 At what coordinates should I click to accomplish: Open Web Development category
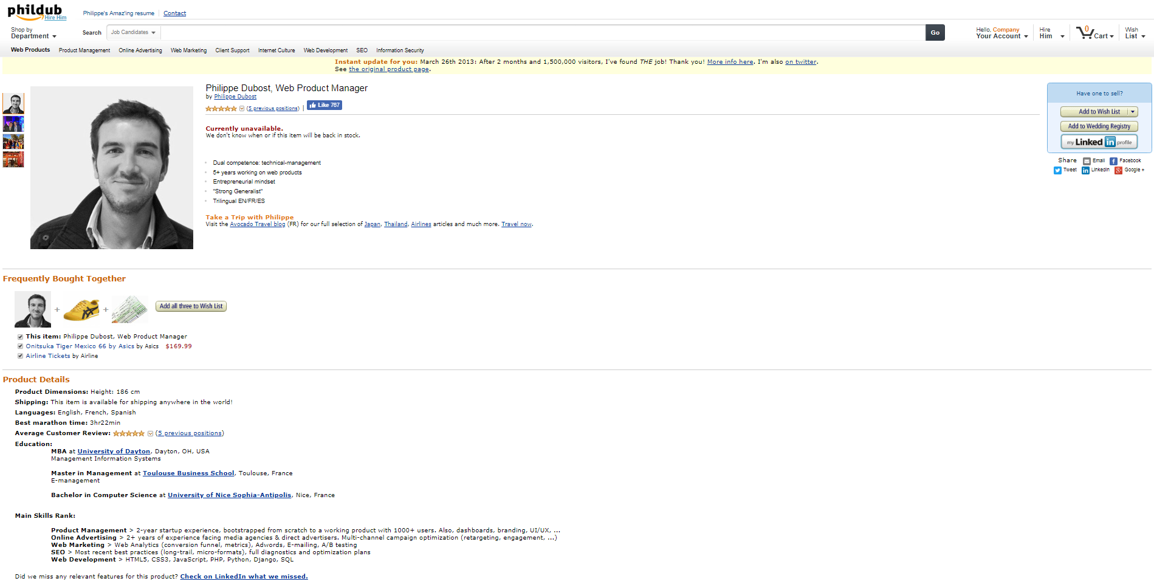click(x=326, y=50)
